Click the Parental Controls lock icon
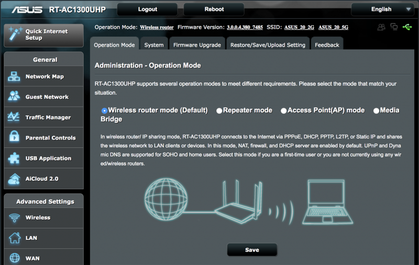 [14, 136]
